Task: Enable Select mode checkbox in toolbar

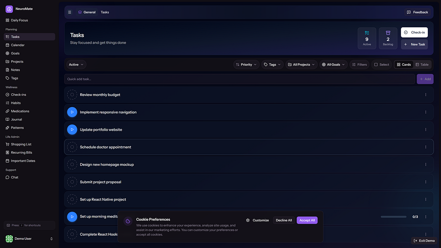Action: pos(381,64)
